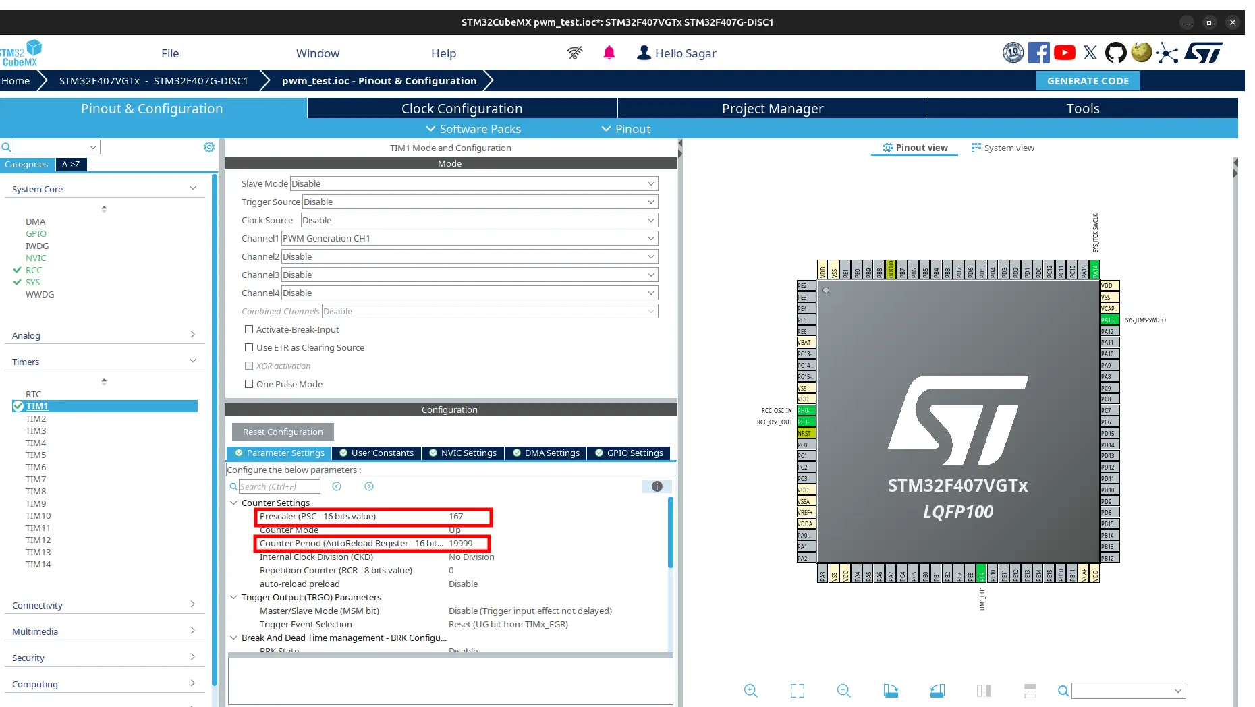Image resolution: width=1255 pixels, height=707 pixels.
Task: Open the Help menu
Action: 443,53
